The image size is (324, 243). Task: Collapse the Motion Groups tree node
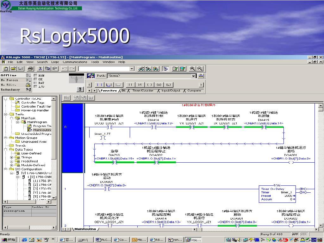pos(5,138)
